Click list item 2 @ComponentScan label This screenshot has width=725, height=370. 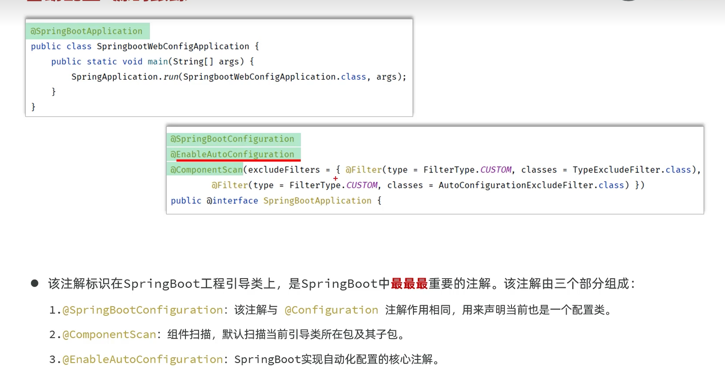pyautogui.click(x=109, y=335)
